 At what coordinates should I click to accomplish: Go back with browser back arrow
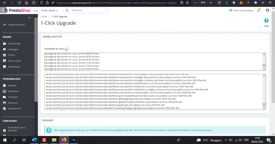click(5, 3)
